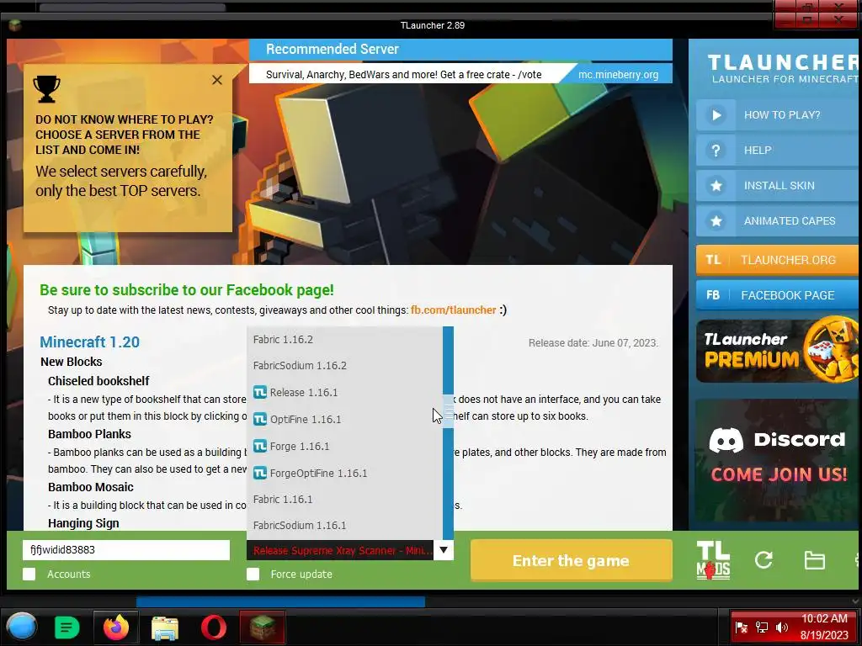Image resolution: width=862 pixels, height=646 pixels.
Task: Collapse the version dropdown arrow
Action: 444,550
